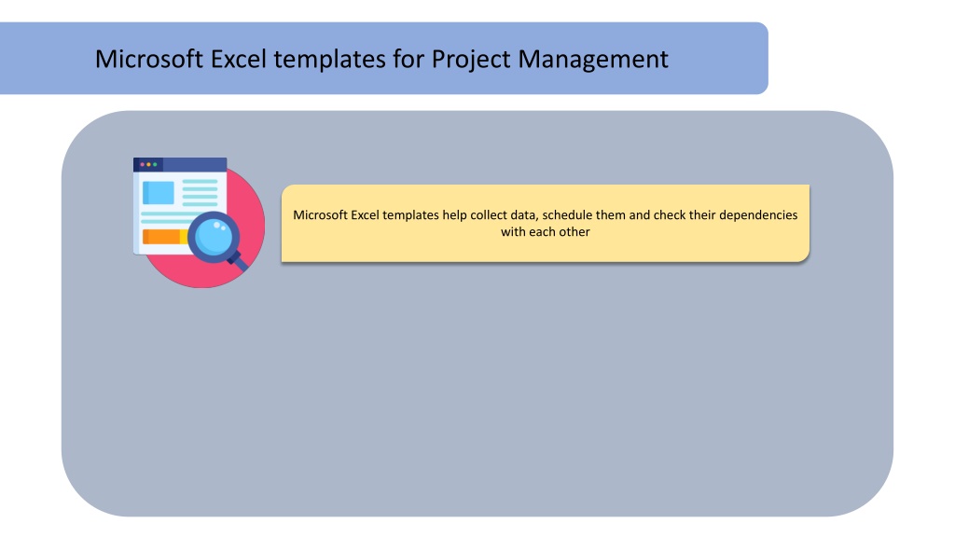The width and height of the screenshot is (955, 537).
Task: Click the magnifying glass lens in the illustration
Action: coord(214,236)
